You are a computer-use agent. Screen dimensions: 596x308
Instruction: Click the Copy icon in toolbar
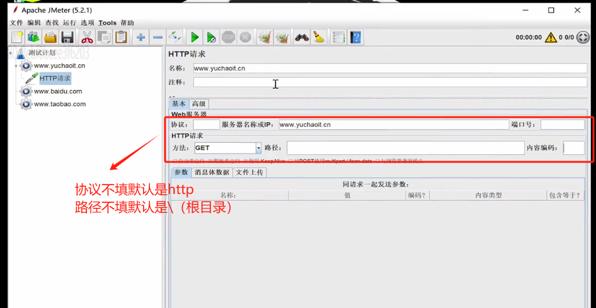coord(104,37)
